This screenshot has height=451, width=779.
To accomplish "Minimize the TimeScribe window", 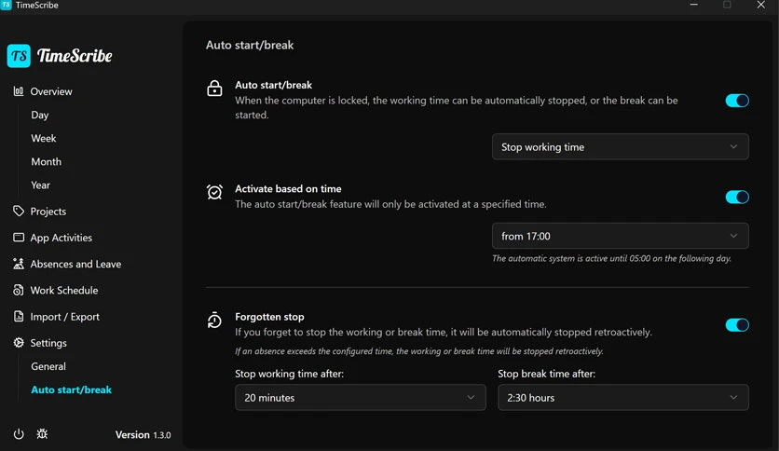I will tap(694, 5).
